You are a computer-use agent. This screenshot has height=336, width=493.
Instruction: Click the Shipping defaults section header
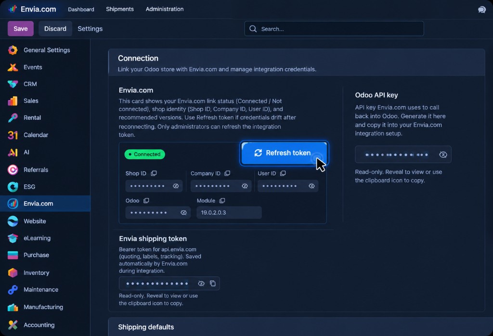[146, 327]
